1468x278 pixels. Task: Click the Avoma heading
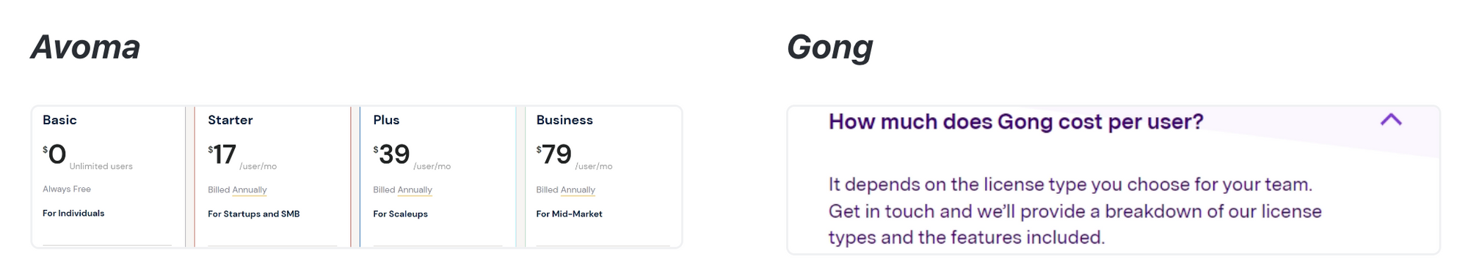pyautogui.click(x=85, y=48)
